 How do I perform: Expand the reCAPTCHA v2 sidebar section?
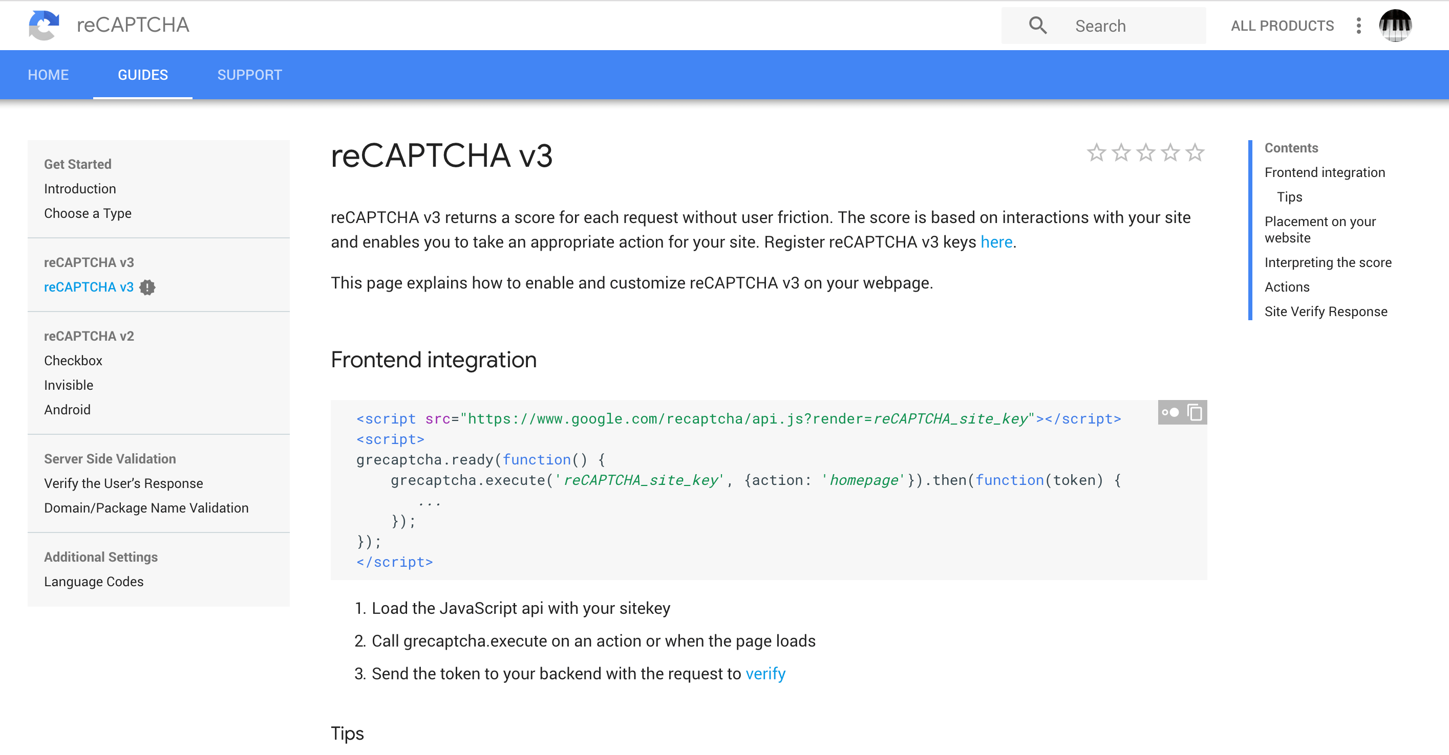point(89,335)
